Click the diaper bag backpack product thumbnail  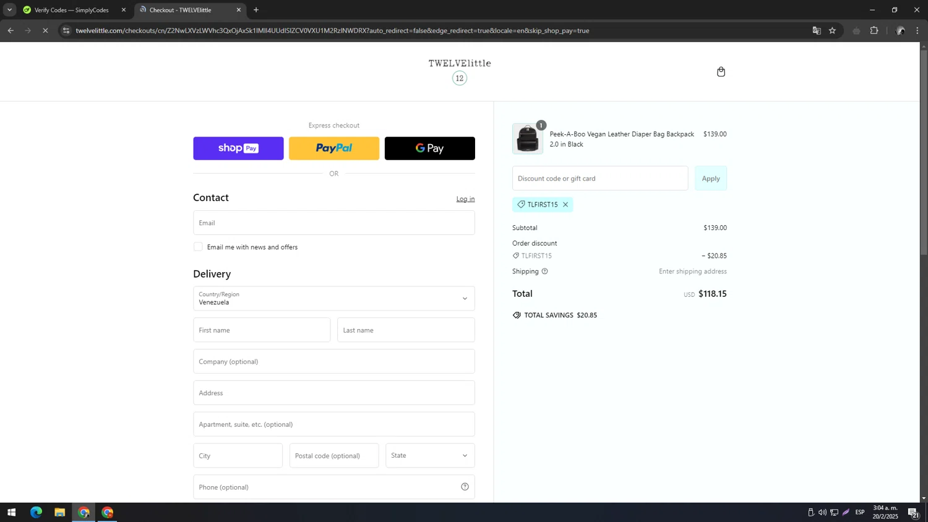[x=528, y=139]
